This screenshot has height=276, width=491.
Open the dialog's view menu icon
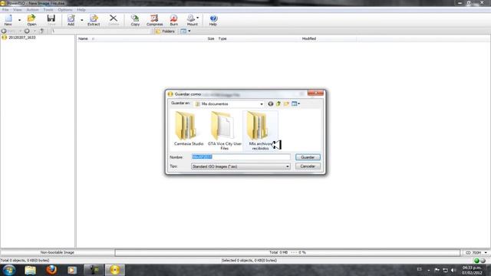295,103
